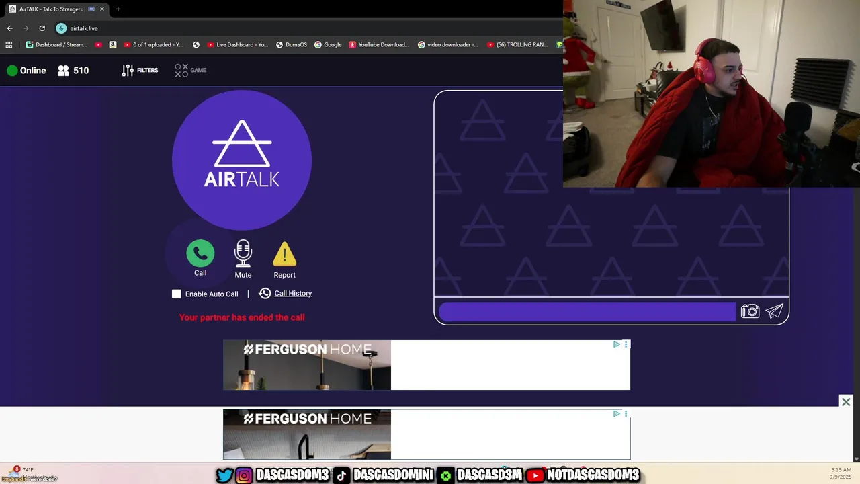
Task: Open ad options dots on the in-page Ferguson ad
Action: coord(626,344)
